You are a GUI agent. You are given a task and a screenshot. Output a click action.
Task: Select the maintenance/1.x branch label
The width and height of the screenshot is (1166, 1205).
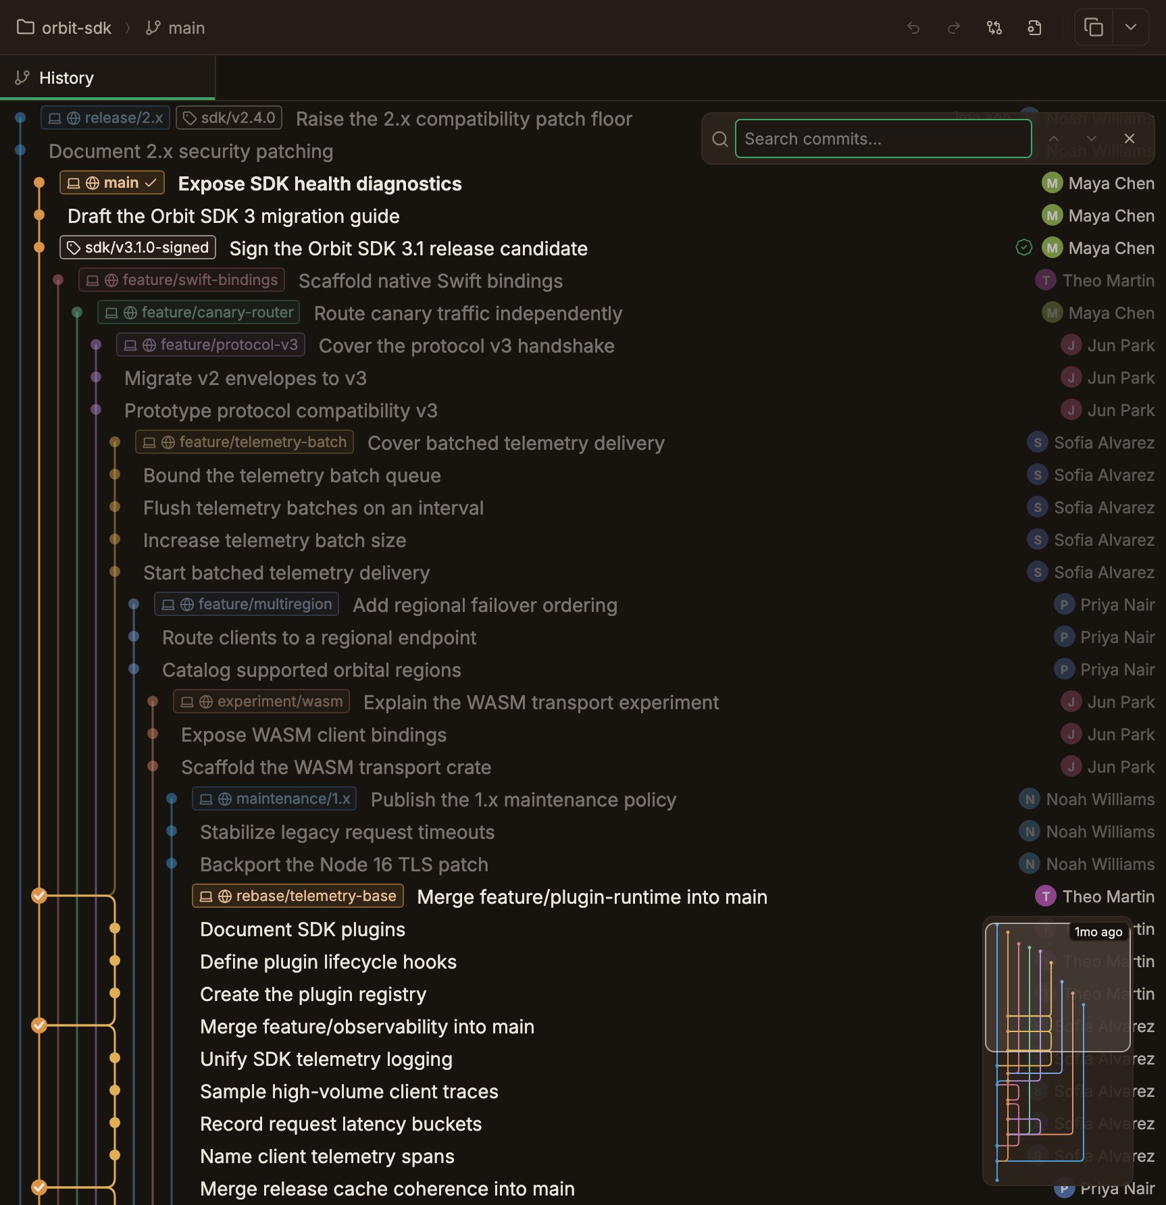[275, 798]
